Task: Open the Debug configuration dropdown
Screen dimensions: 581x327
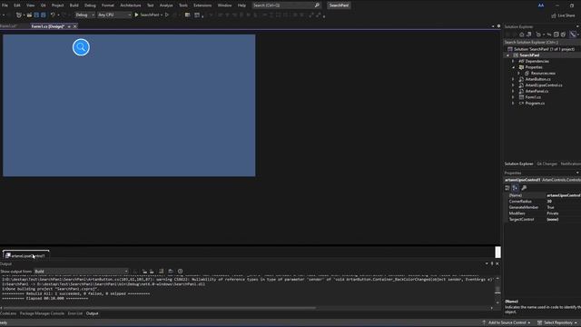Action: (84, 15)
